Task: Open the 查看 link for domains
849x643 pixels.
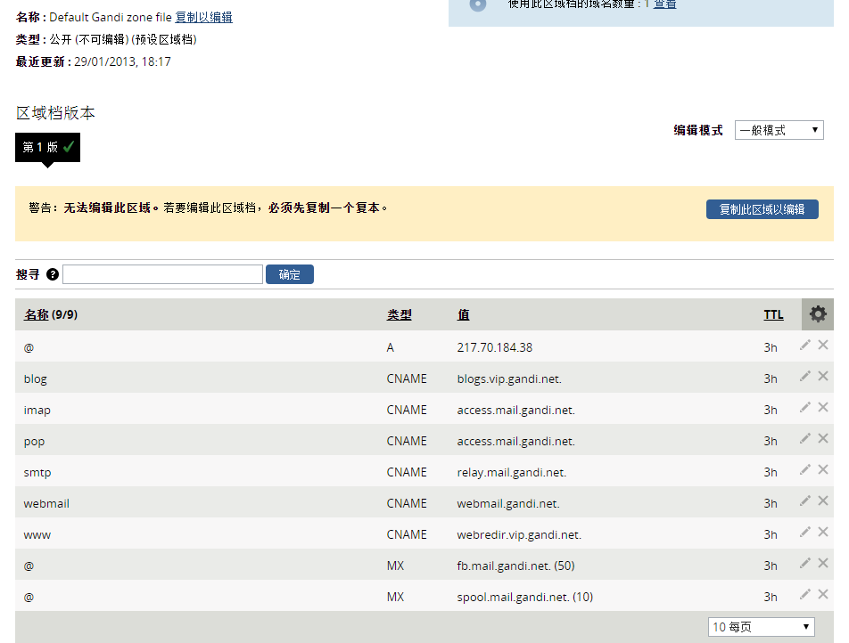Action: click(664, 4)
